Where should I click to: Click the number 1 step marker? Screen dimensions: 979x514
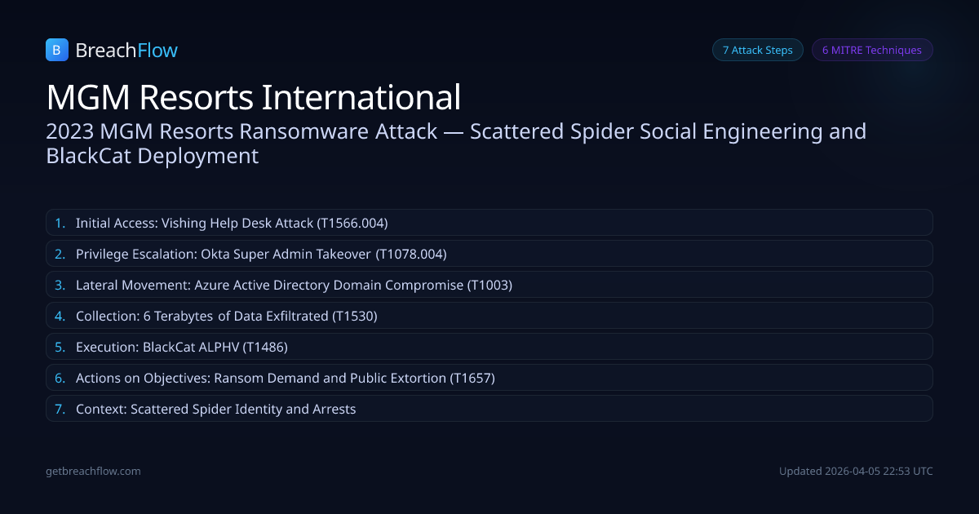(x=60, y=223)
